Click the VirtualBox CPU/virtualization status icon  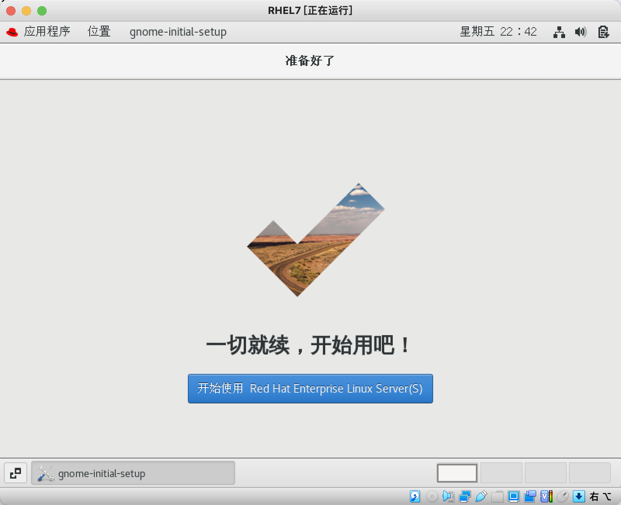(546, 496)
